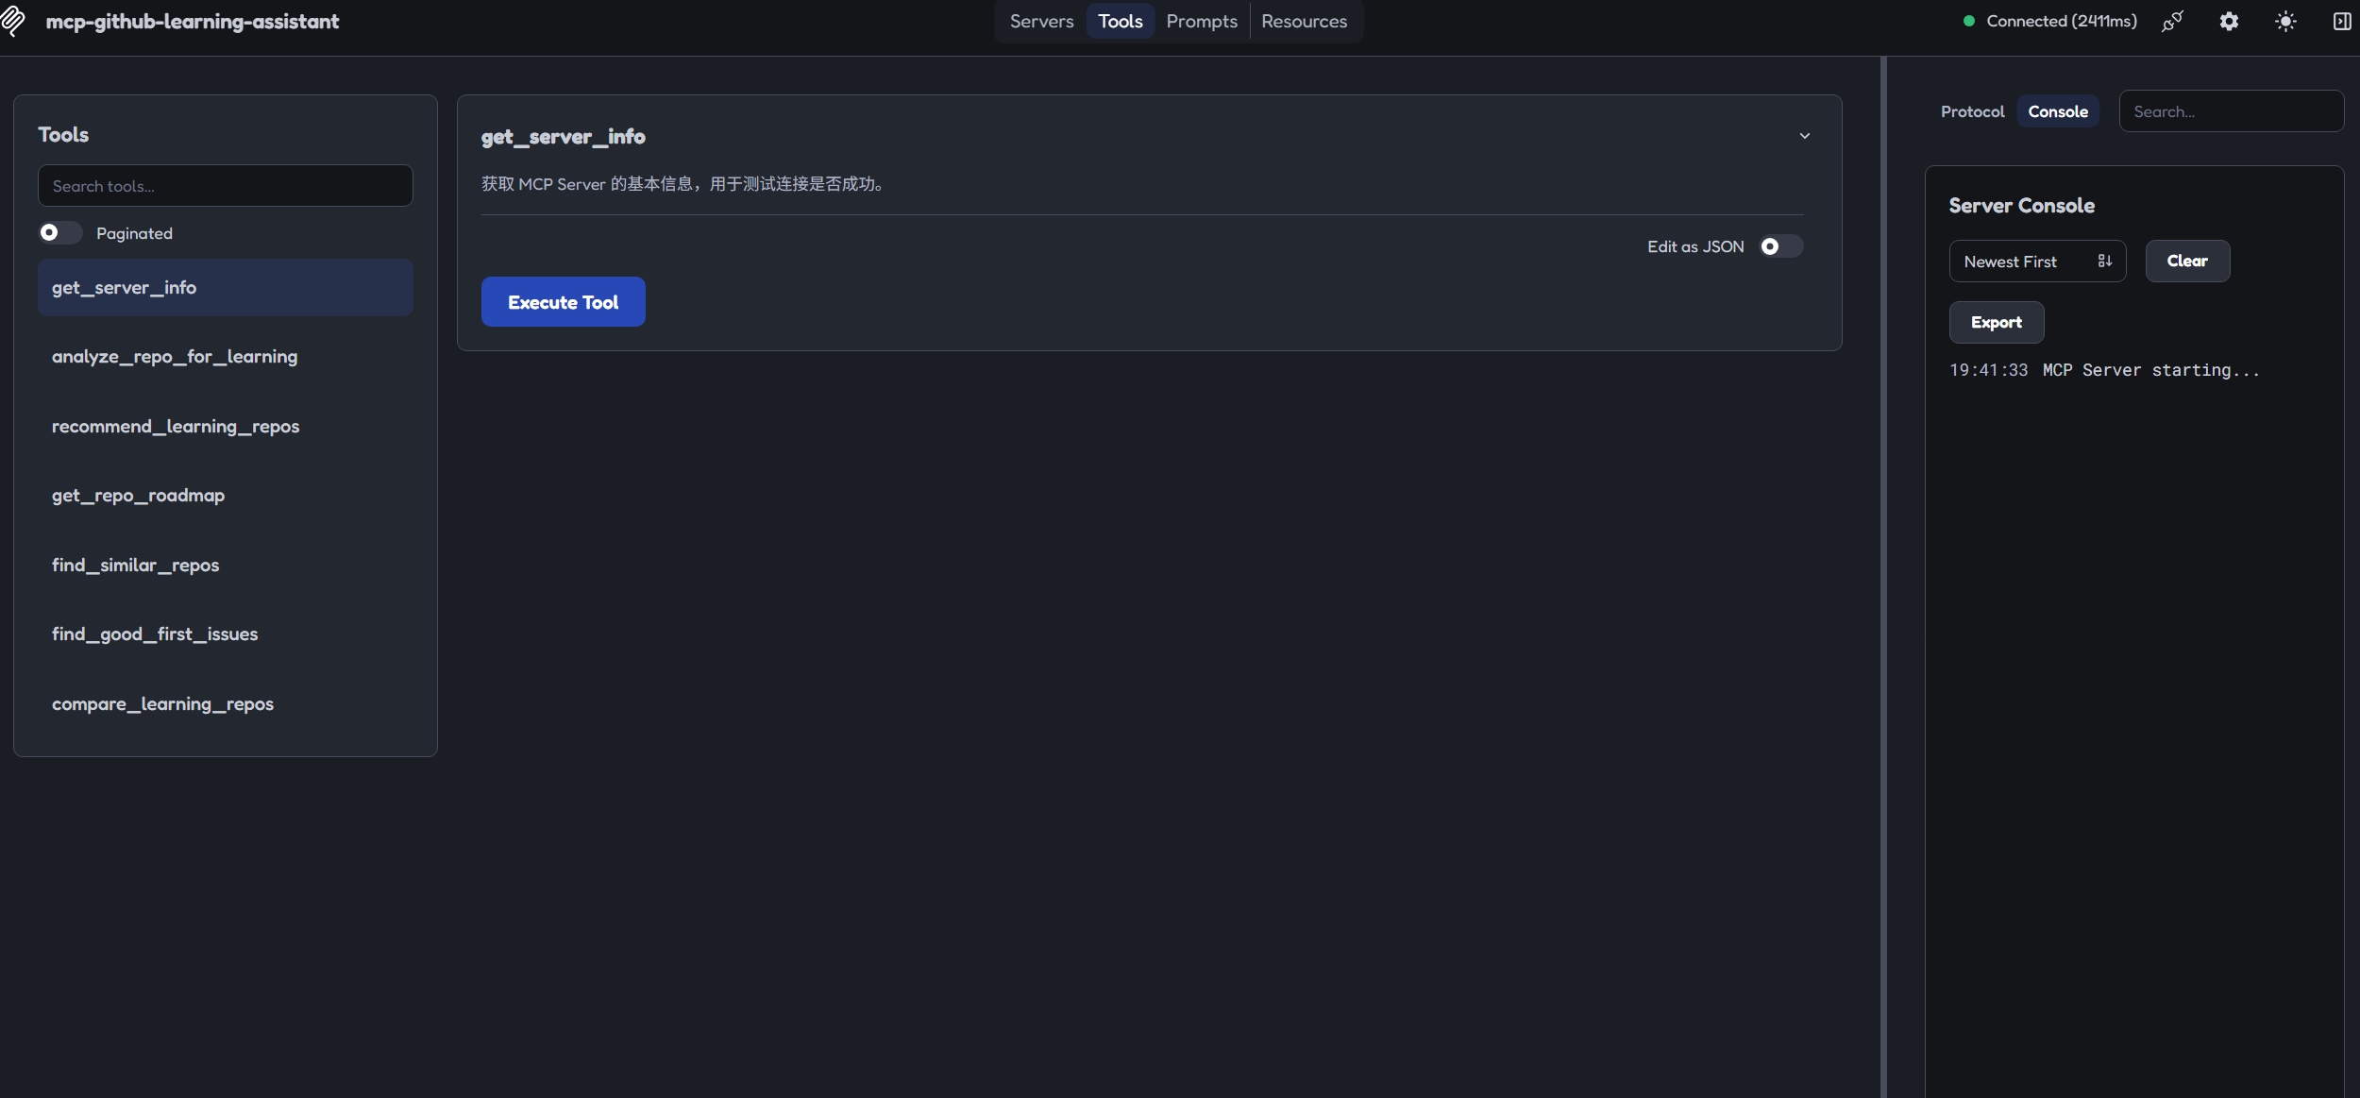Enable Edit as JSON switch
Viewport: 2360px width, 1098px height.
point(1780,246)
